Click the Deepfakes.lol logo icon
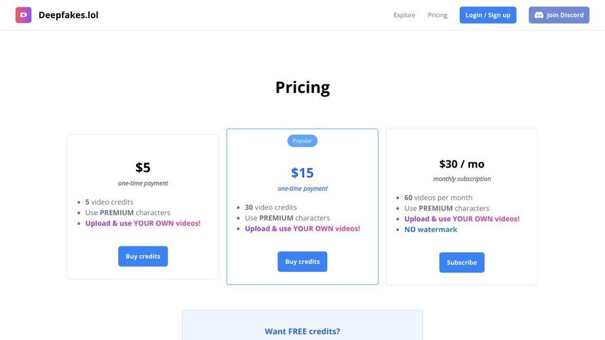 click(x=24, y=15)
